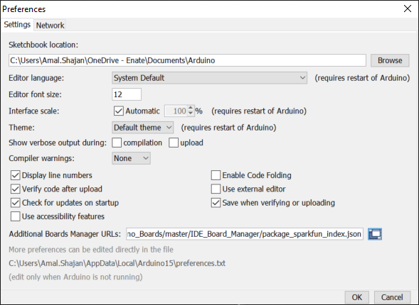Tick Use accessibility features checkbox
The image size is (419, 305).
(x=15, y=216)
